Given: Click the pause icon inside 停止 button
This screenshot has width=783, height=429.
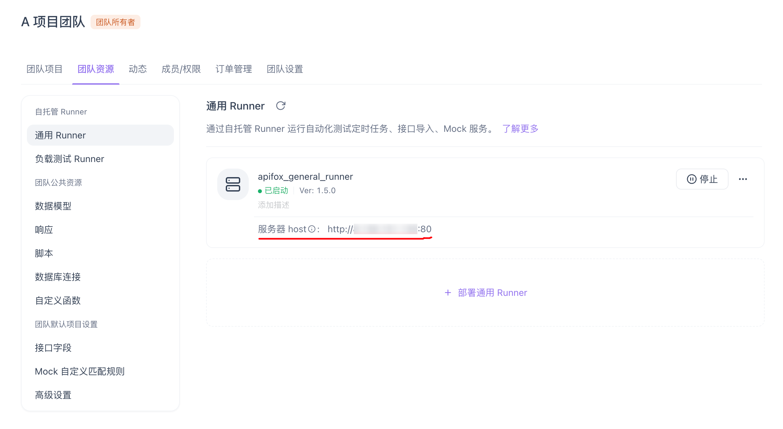Looking at the screenshot, I should click(691, 179).
